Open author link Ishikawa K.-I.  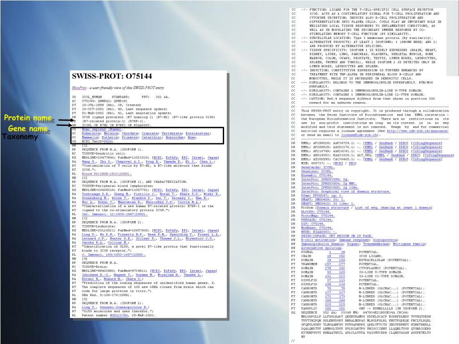click(x=96, y=275)
